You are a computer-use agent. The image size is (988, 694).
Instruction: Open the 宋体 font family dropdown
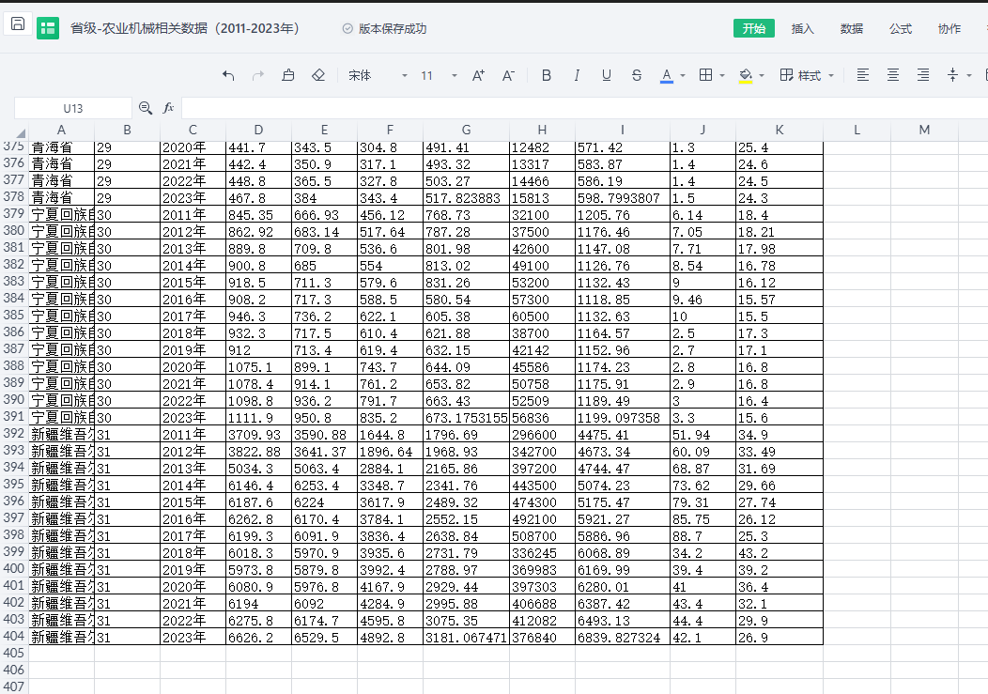(377, 76)
